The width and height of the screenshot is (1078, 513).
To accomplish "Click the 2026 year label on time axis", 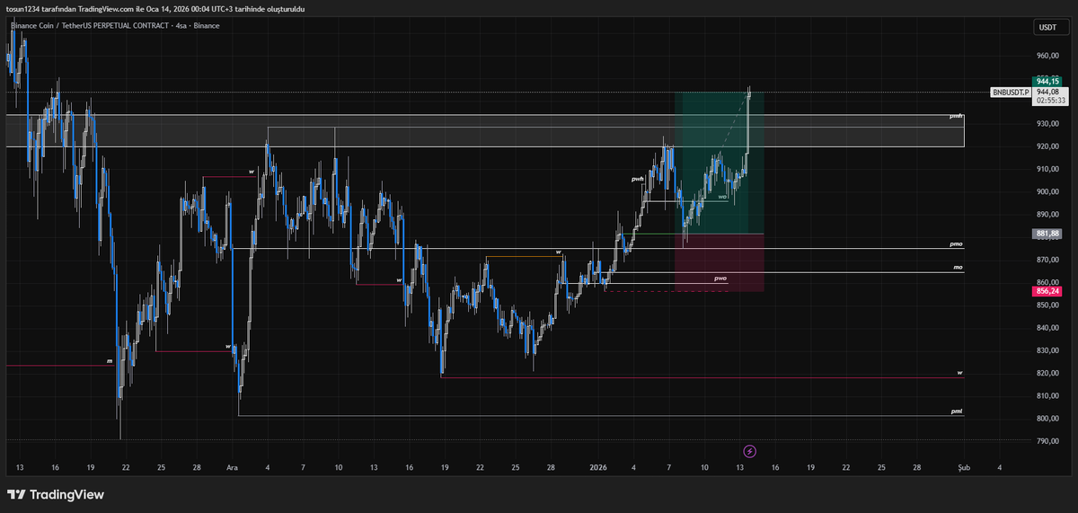I will [x=598, y=468].
